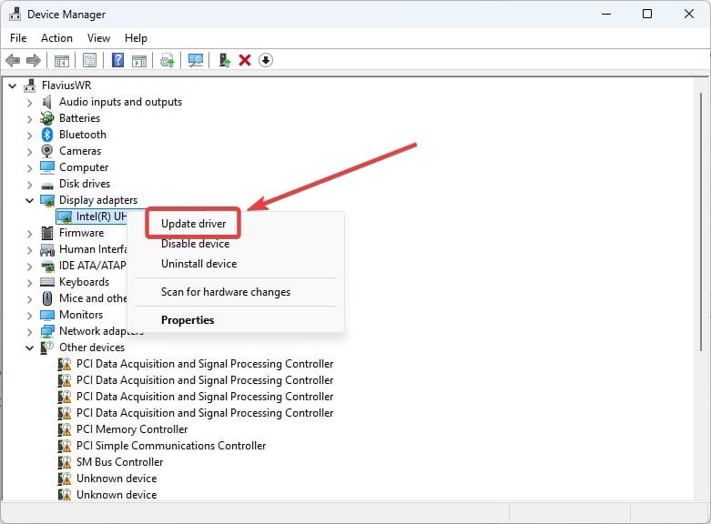Select the IDE ATA/ATAPI controllers label

pyautogui.click(x=93, y=266)
